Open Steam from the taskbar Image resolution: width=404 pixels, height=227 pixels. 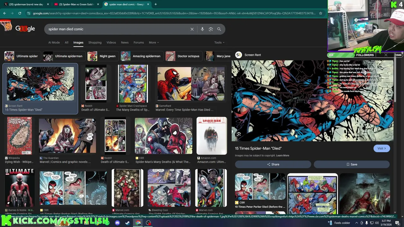128,223
